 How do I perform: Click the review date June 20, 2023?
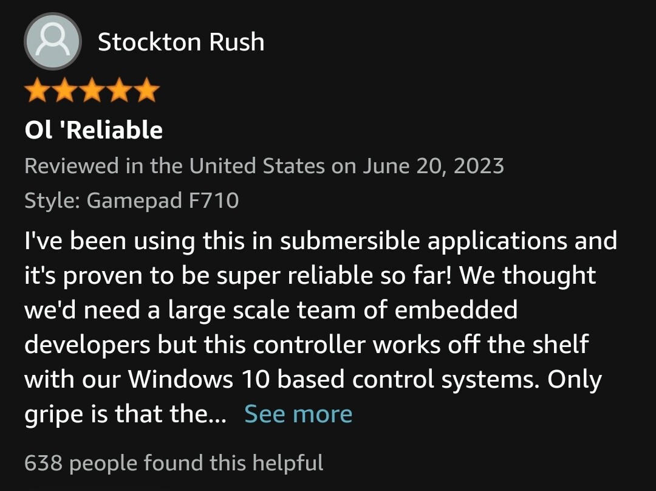click(x=433, y=166)
